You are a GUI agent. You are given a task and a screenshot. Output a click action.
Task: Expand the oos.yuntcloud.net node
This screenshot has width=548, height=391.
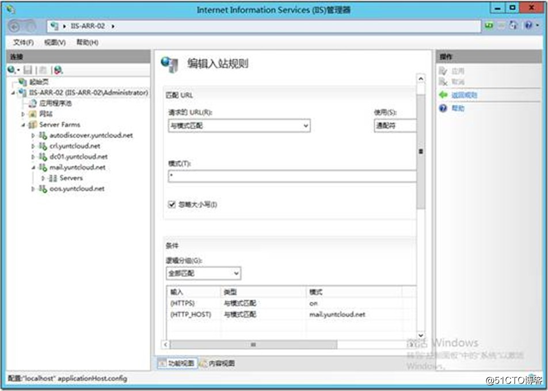pyautogui.click(x=33, y=189)
